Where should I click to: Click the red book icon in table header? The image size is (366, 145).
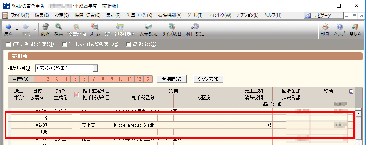[x=77, y=94]
